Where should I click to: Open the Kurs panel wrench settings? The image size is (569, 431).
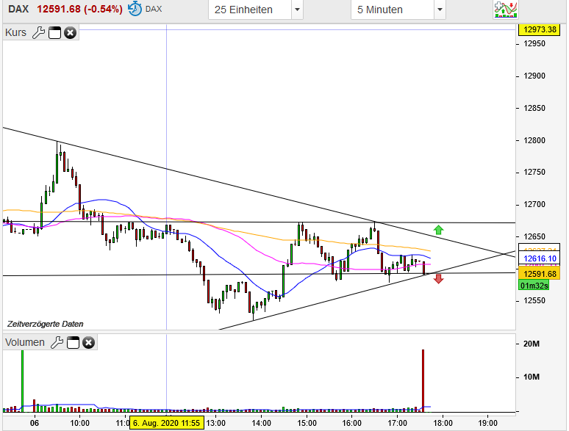pos(38,32)
